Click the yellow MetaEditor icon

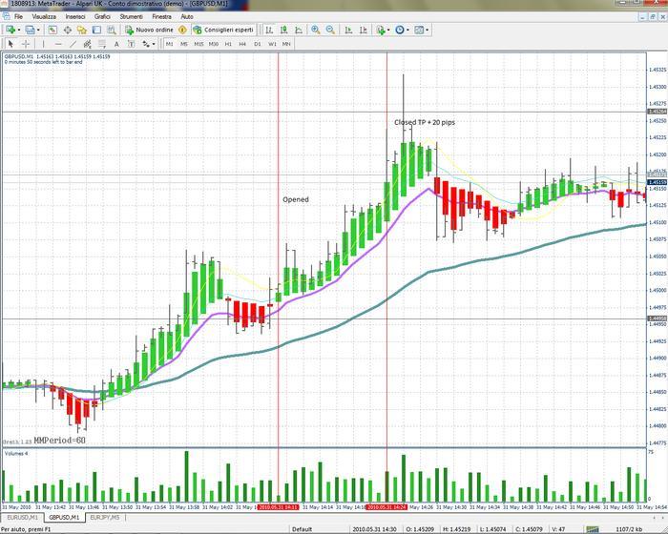(x=183, y=30)
